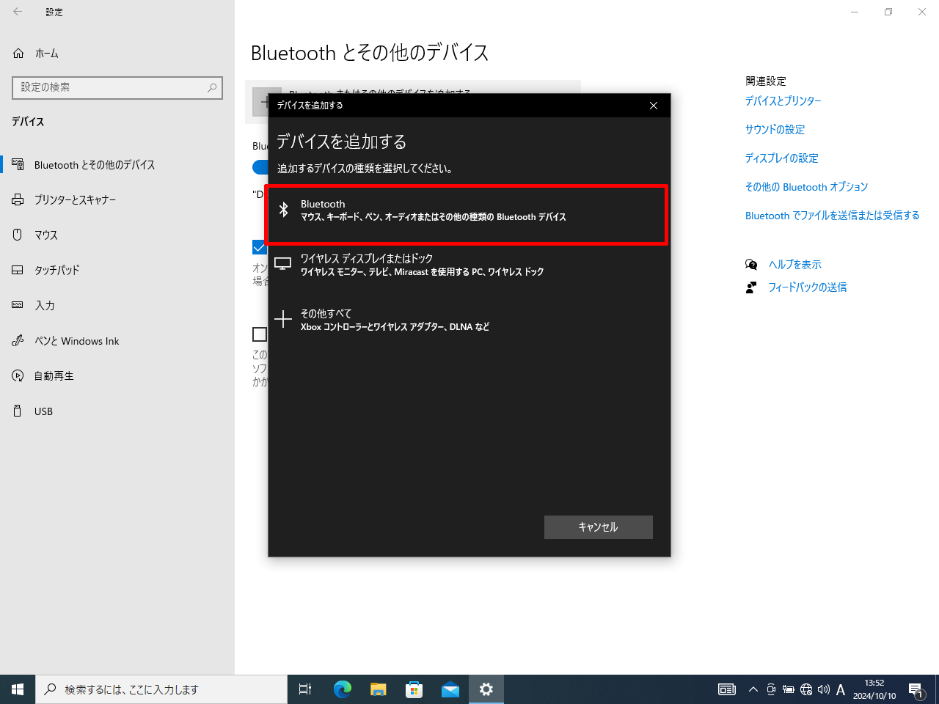Open ペンと Windows Ink settings
Viewport: 939px width, 704px height.
pyautogui.click(x=117, y=341)
